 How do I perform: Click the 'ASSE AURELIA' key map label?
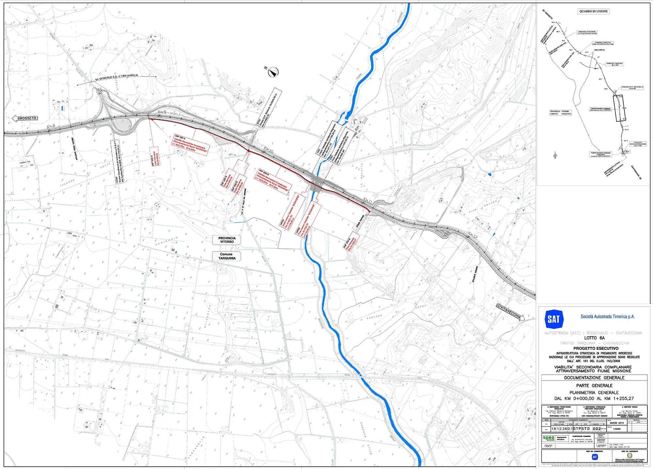(599, 50)
